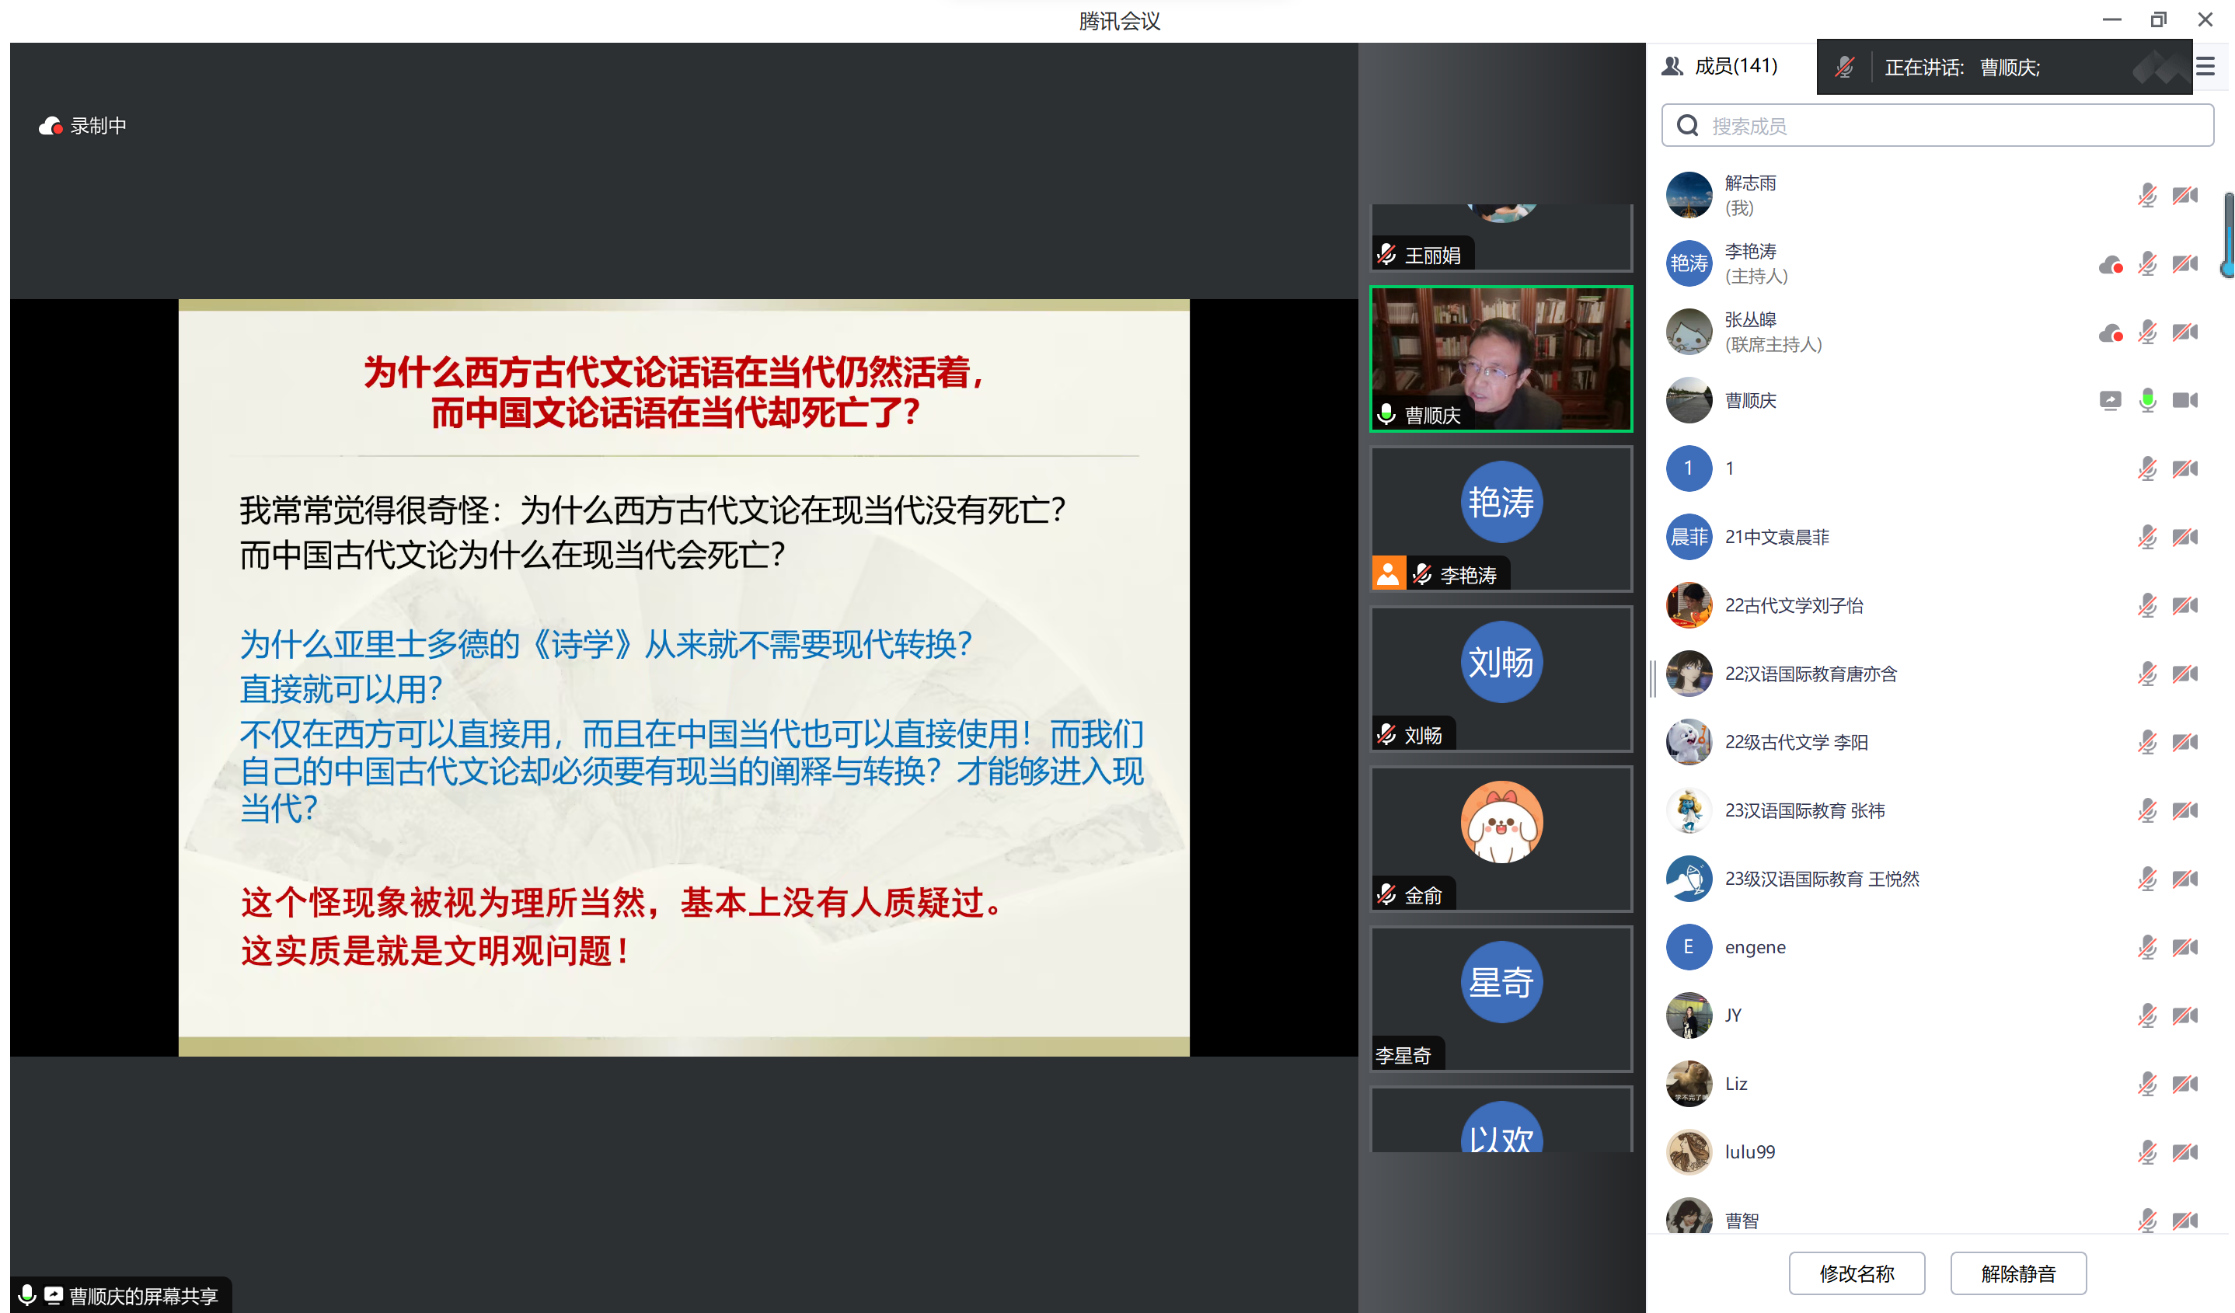
Task: Toggle 解志雨's microphone icon in list
Action: click(x=2147, y=195)
